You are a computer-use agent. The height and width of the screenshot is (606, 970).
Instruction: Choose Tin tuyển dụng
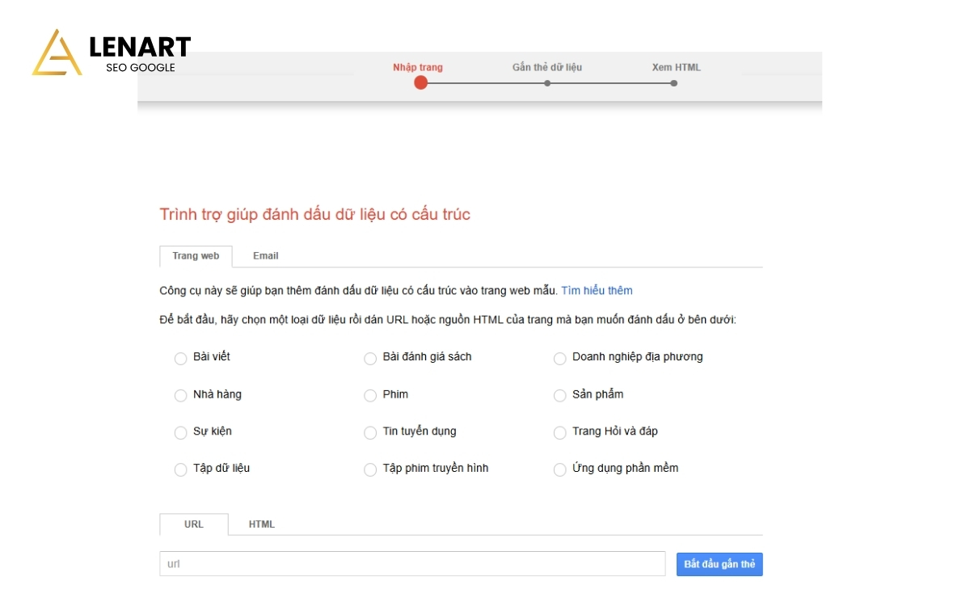(370, 432)
